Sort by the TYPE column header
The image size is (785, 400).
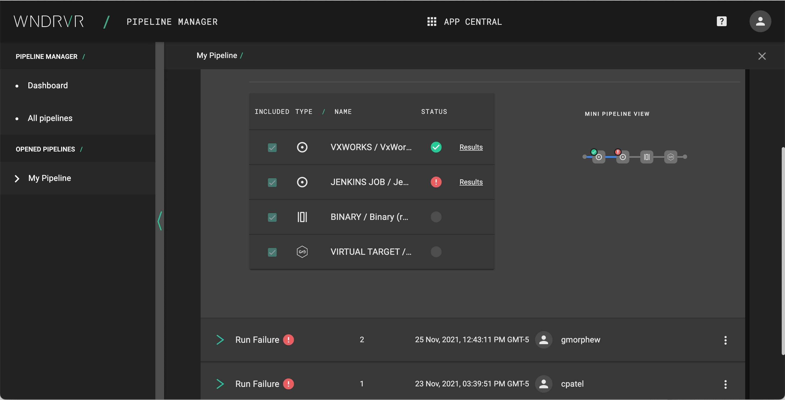(x=304, y=112)
